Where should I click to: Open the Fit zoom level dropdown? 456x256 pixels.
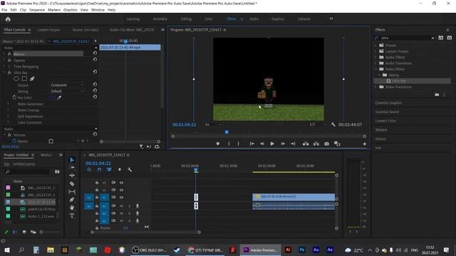tap(213, 124)
